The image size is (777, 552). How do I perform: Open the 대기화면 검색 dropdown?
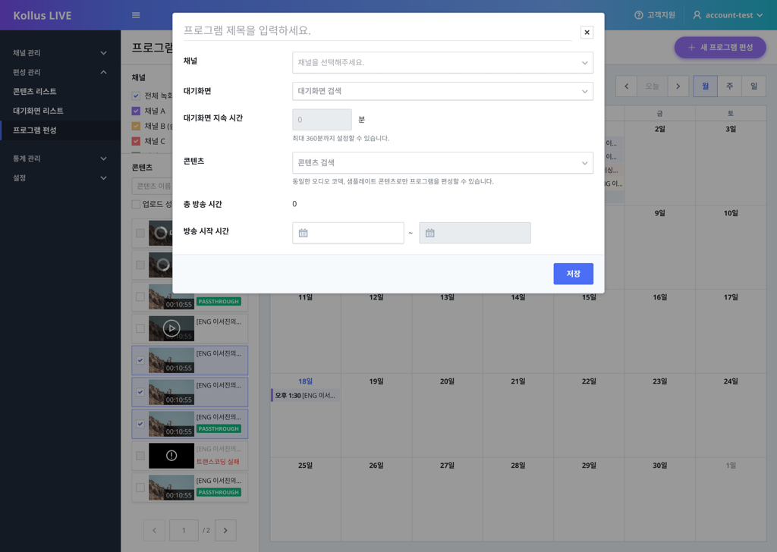click(x=442, y=91)
